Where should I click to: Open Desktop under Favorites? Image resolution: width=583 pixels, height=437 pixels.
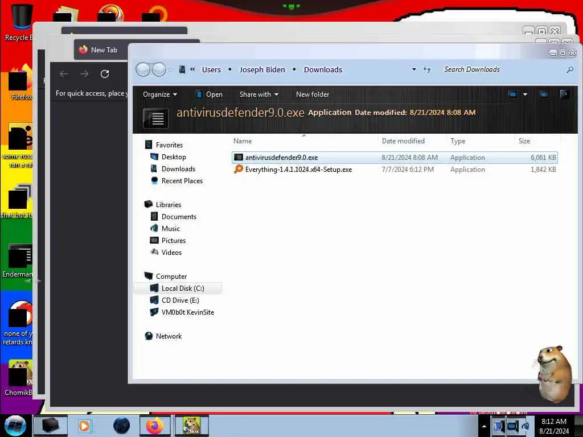click(x=174, y=157)
